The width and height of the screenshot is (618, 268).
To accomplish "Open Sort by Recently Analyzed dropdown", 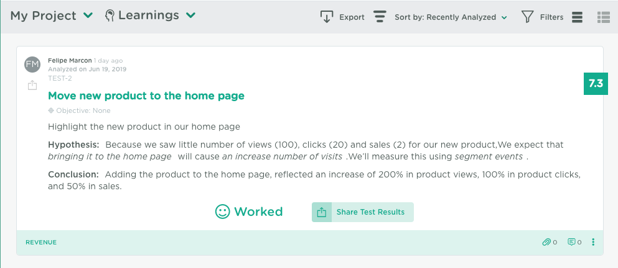I will (451, 17).
